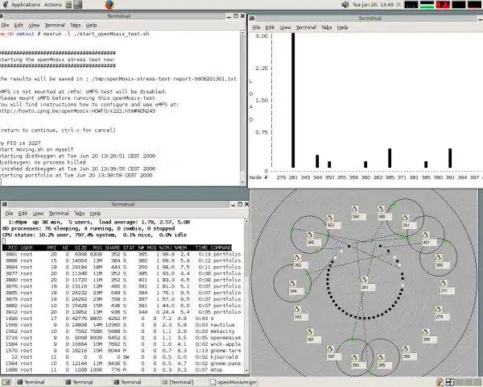Viewport: 483px width, 387px height.
Task: Open the Actions menu in top panel
Action: click(52, 5)
